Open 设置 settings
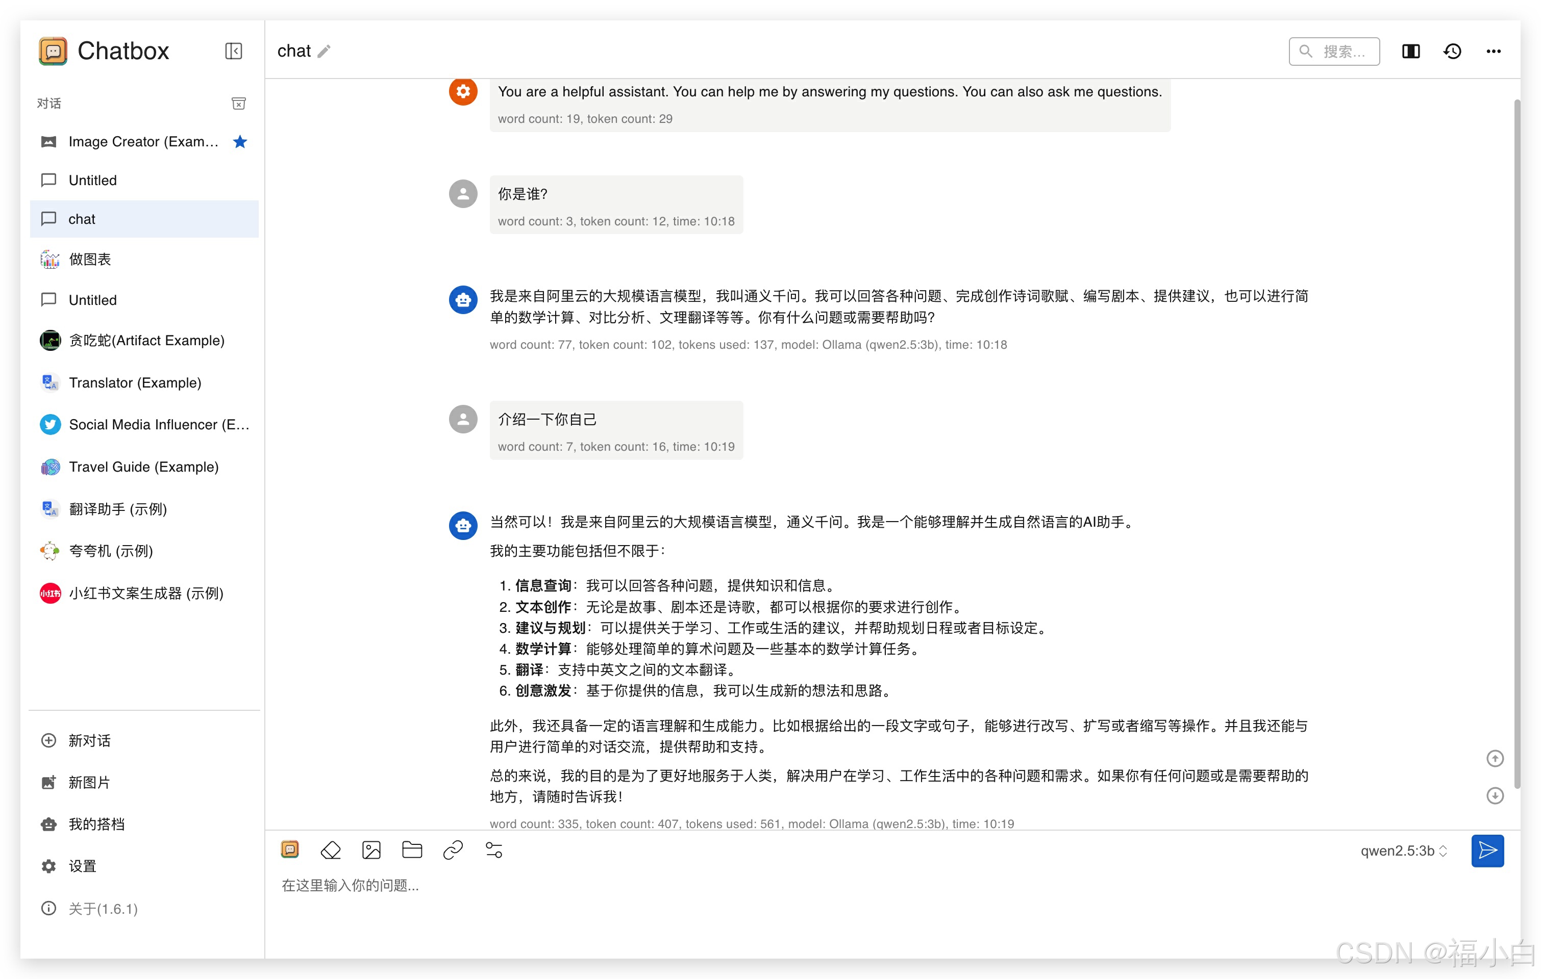 [x=82, y=866]
